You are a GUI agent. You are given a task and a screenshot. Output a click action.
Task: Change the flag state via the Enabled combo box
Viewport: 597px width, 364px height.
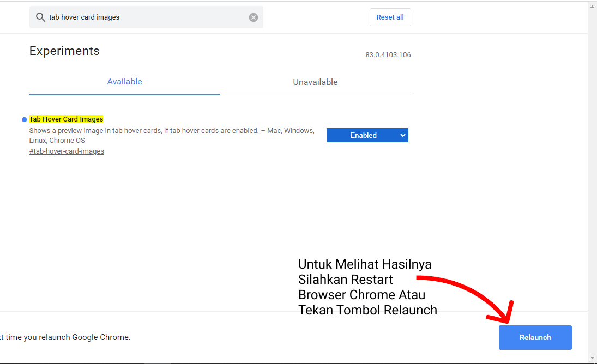pyautogui.click(x=367, y=135)
